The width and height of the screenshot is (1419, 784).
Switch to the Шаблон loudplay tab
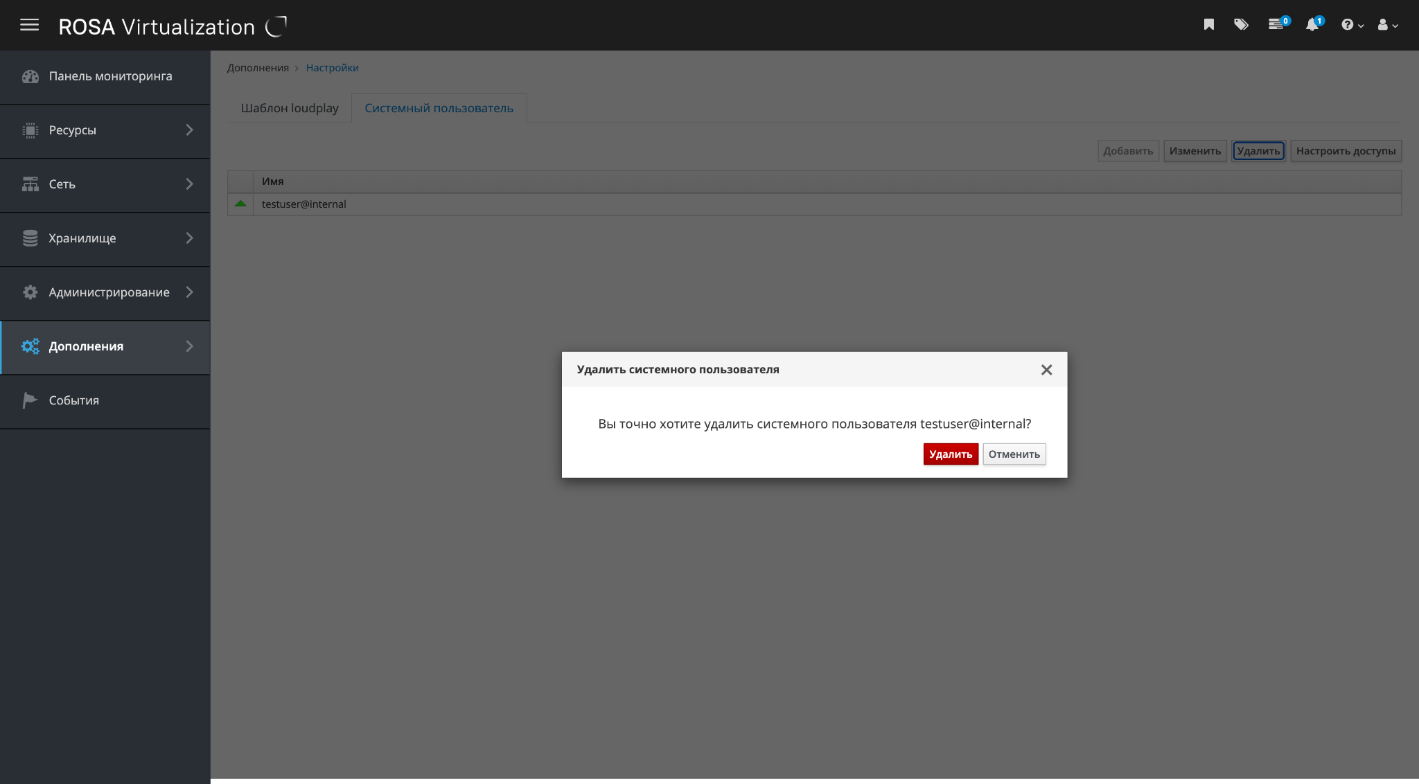point(290,108)
